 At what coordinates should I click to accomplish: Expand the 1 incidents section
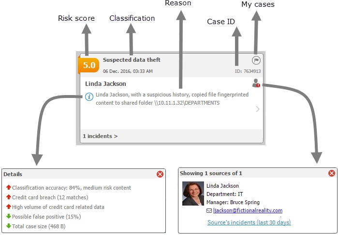pos(100,136)
